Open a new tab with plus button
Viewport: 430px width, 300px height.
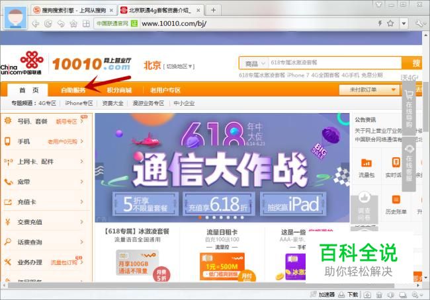click(214, 10)
